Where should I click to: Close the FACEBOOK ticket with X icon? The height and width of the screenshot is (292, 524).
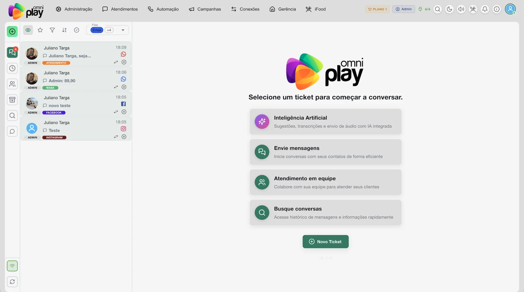point(124,112)
